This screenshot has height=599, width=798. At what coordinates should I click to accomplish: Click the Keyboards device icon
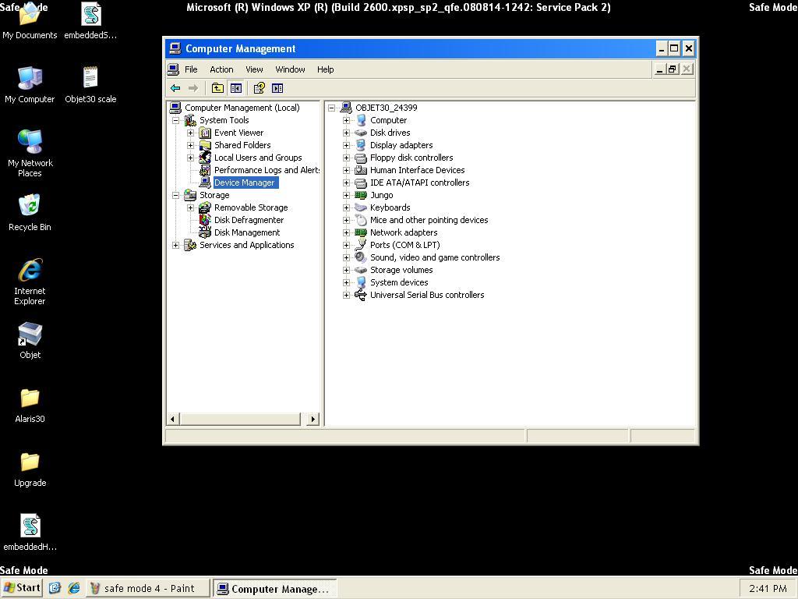point(361,207)
